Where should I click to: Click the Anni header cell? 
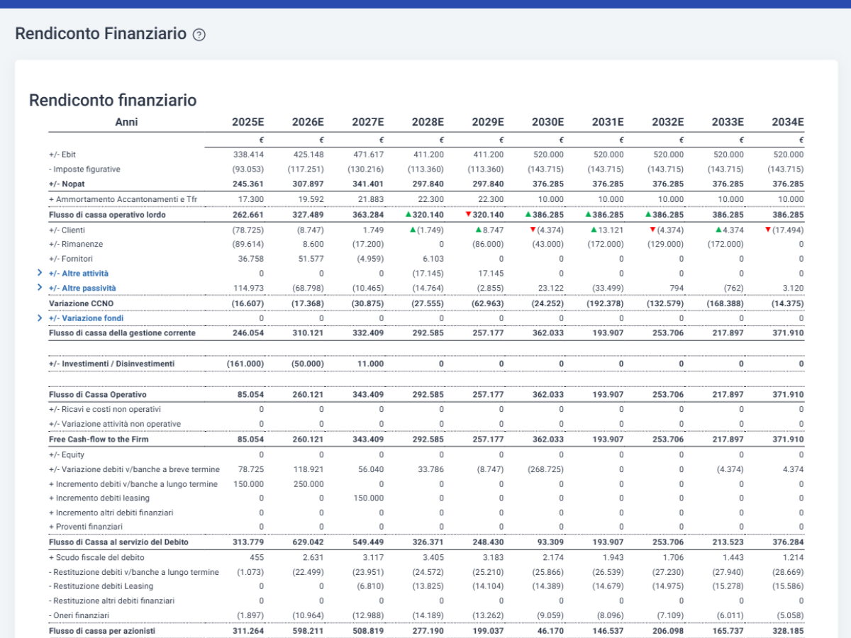126,122
